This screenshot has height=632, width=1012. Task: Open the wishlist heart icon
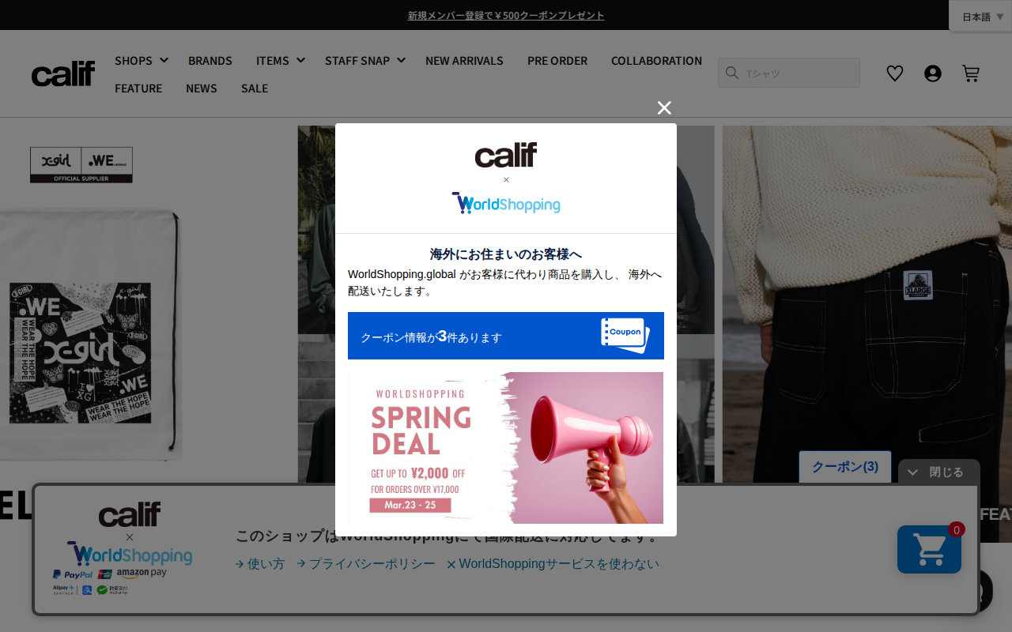[x=894, y=73]
